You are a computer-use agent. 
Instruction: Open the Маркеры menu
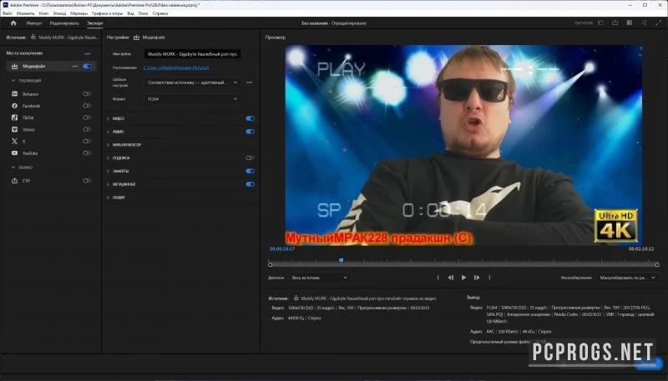[x=79, y=13]
